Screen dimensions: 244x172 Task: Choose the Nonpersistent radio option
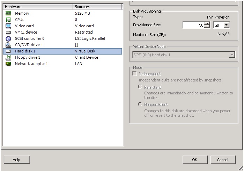[x=140, y=104]
